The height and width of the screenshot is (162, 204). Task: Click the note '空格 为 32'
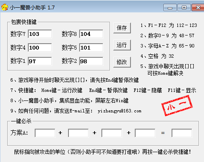click(161, 56)
